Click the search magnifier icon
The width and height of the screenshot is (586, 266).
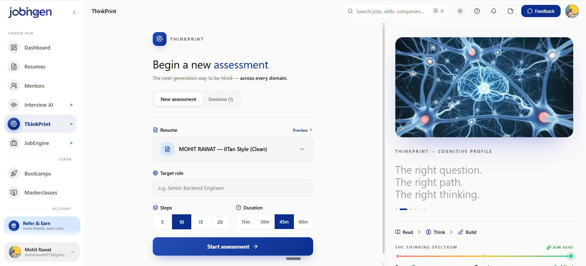(350, 11)
